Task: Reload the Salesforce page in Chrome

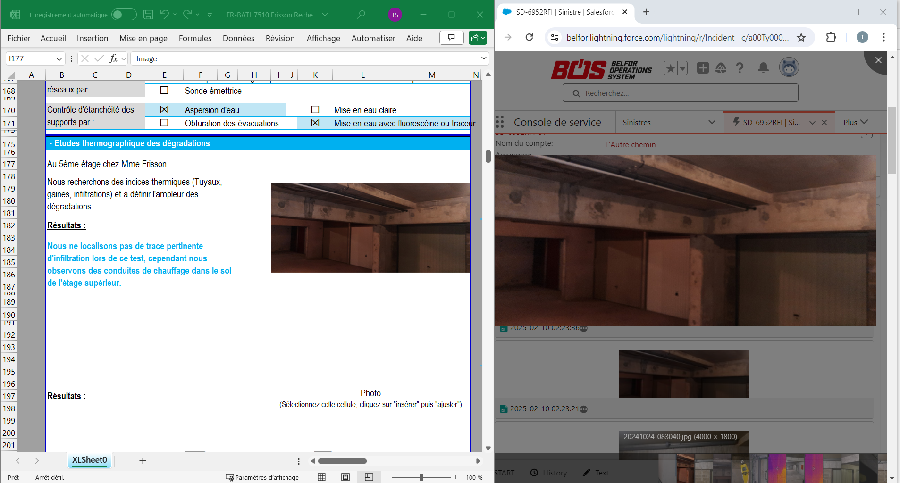Action: (x=530, y=37)
